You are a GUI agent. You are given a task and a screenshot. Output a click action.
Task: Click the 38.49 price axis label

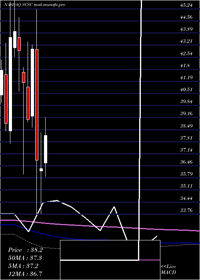[186, 126]
